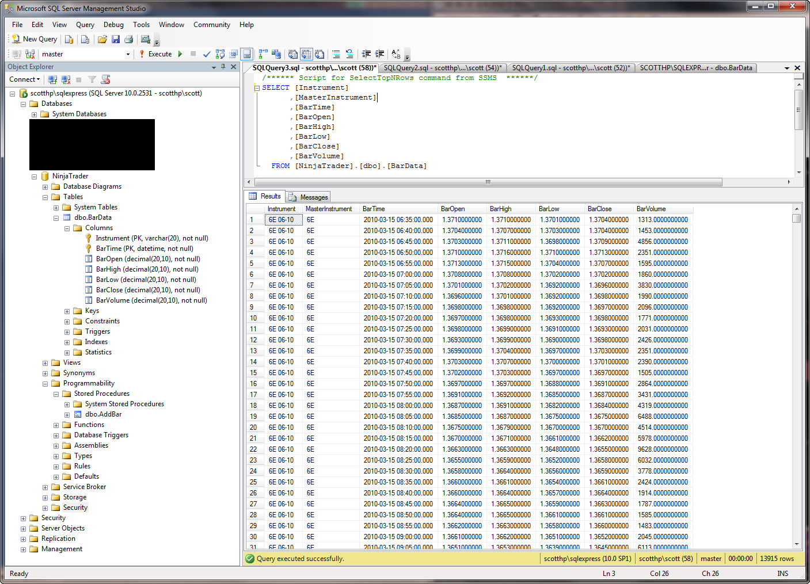
Task: Uncomment the selected lines
Action: click(349, 54)
